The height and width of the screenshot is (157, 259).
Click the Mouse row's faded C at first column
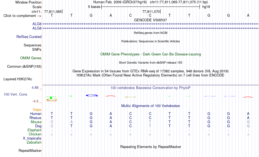point(52,122)
